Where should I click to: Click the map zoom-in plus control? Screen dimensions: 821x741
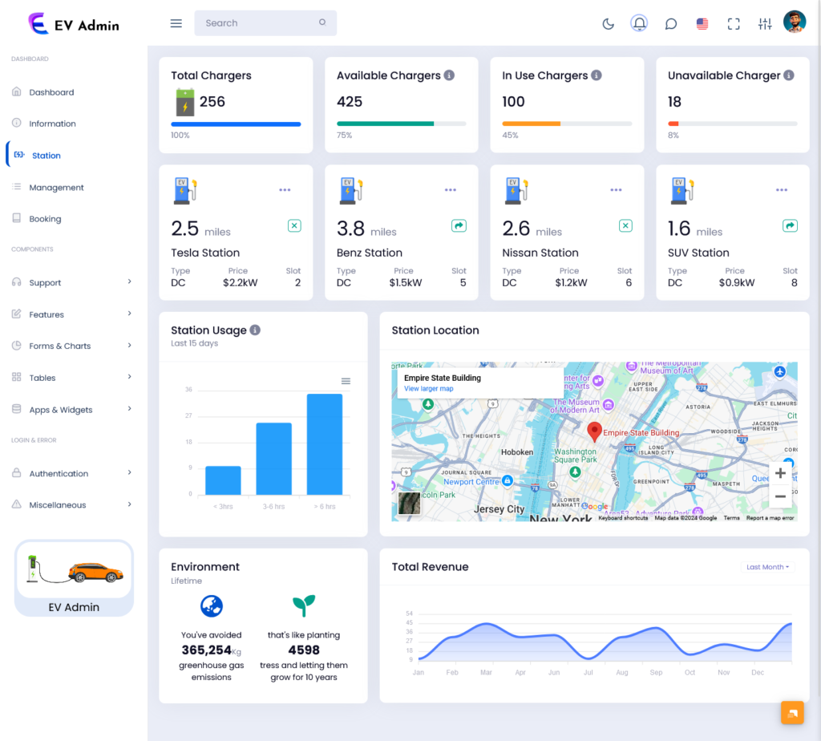click(x=780, y=473)
